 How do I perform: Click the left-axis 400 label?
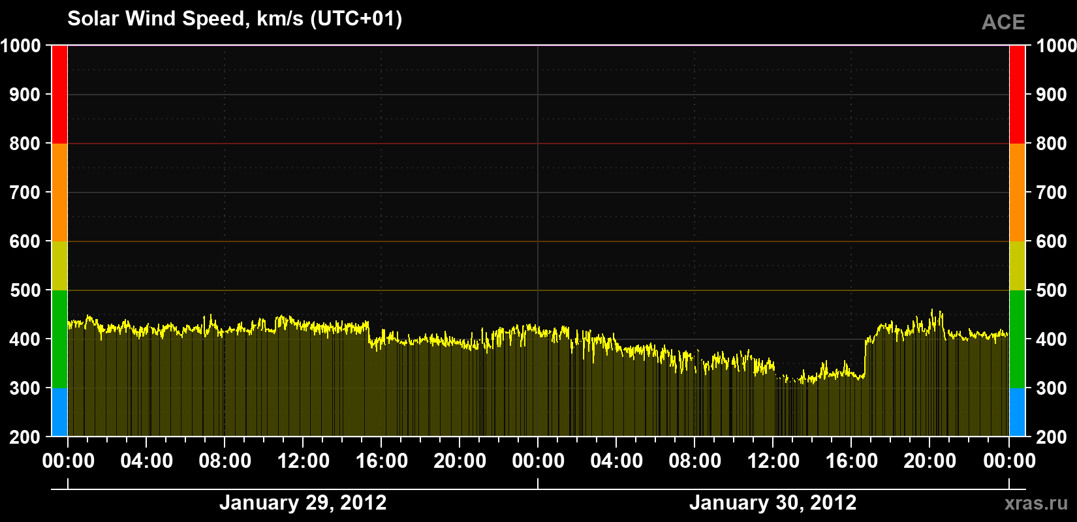pyautogui.click(x=25, y=339)
